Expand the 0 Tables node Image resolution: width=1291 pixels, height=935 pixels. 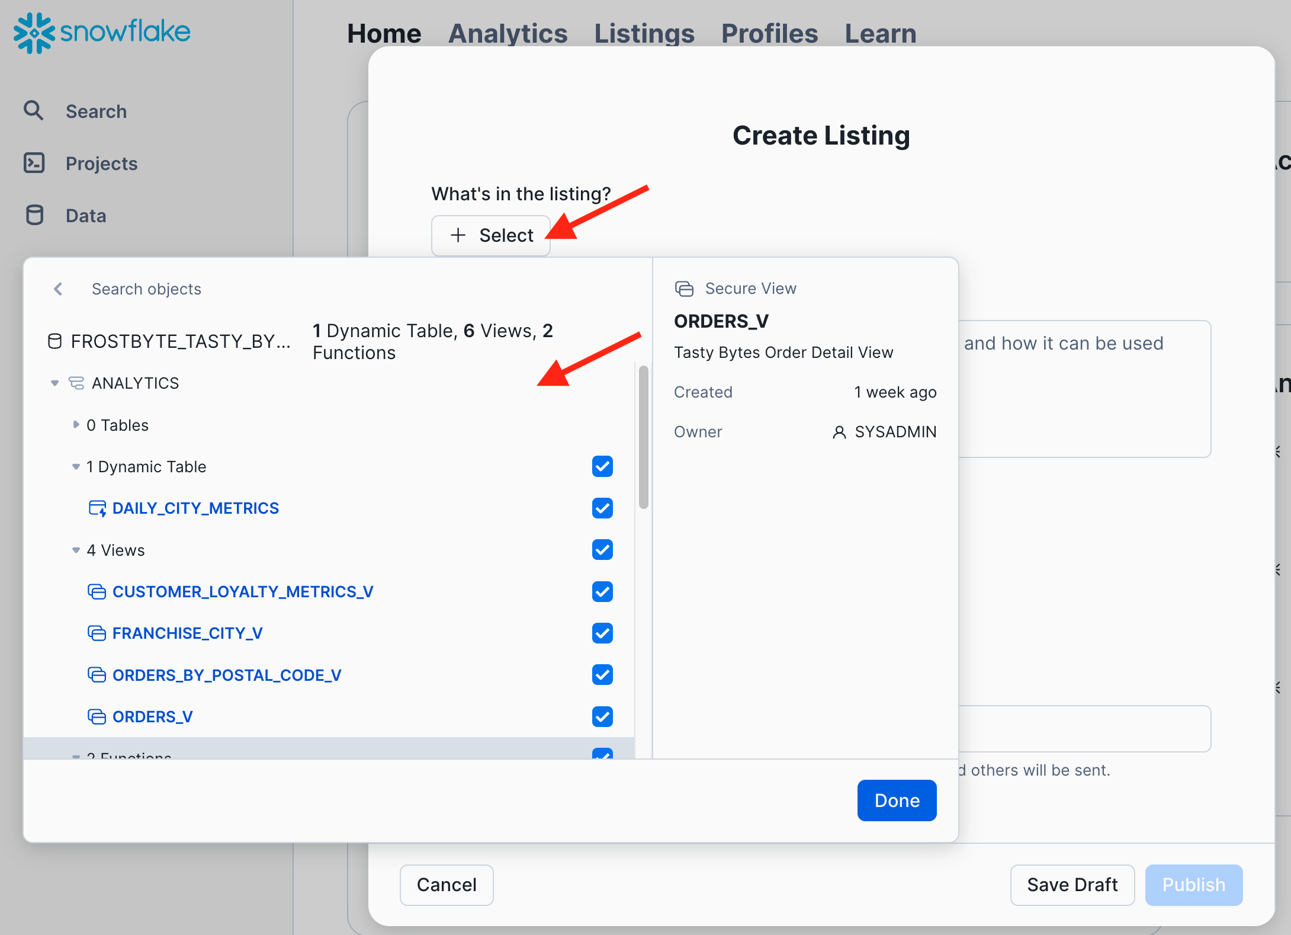point(76,425)
